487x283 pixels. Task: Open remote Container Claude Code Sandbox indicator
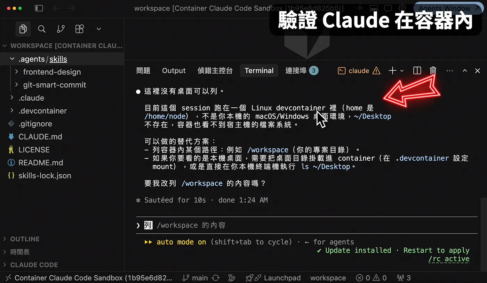coord(89,278)
